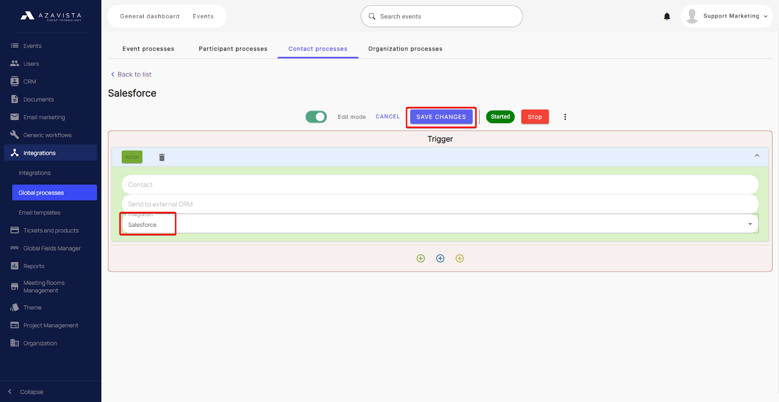Click the Users people icon
The image size is (779, 402).
coord(15,64)
